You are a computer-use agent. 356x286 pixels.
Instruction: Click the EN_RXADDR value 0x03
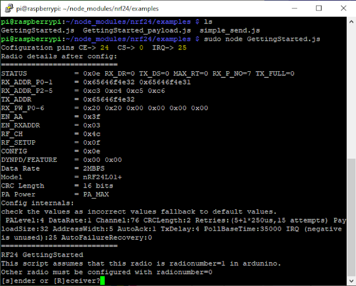coord(91,125)
